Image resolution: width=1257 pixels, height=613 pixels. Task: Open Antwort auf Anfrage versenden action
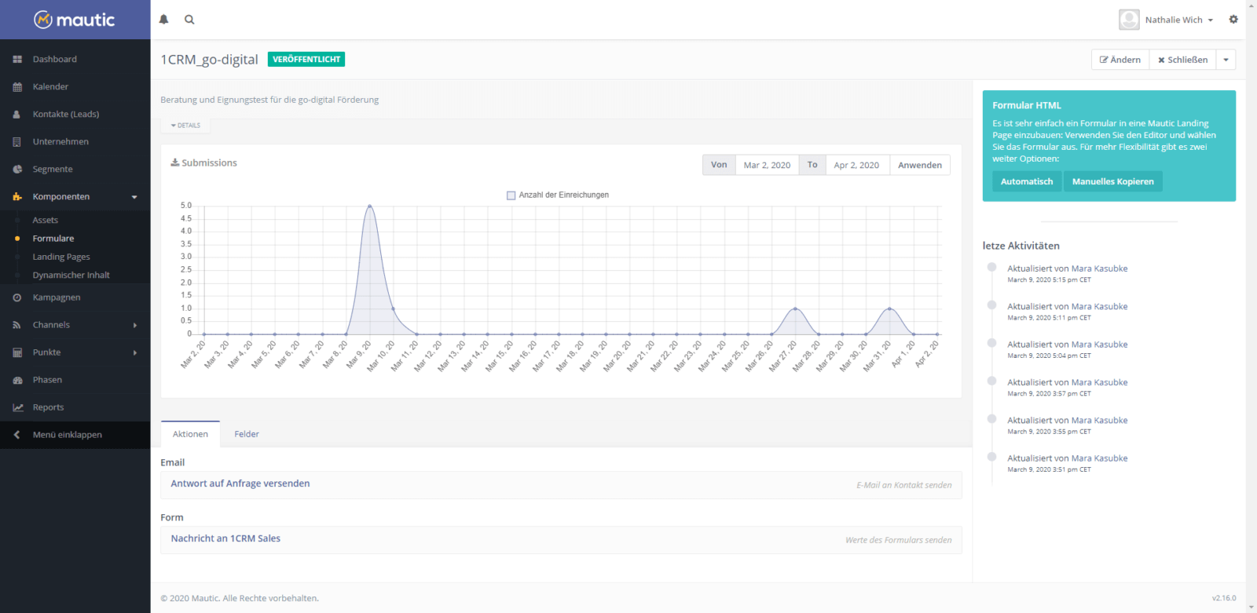pyautogui.click(x=240, y=483)
